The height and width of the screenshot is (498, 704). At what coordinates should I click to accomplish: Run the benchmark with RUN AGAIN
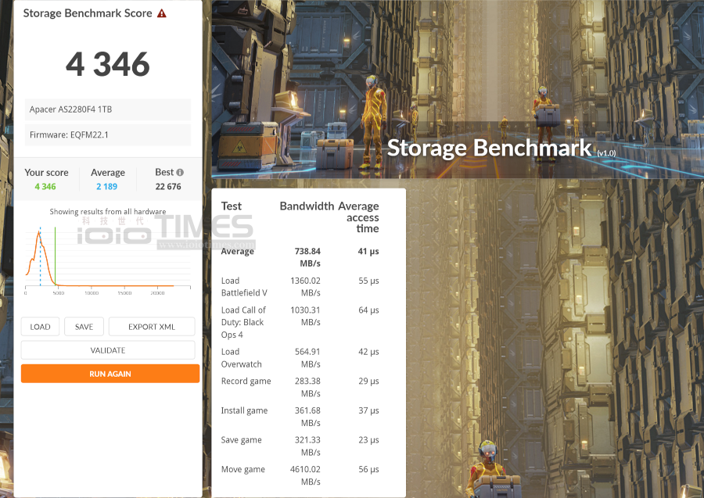click(110, 374)
